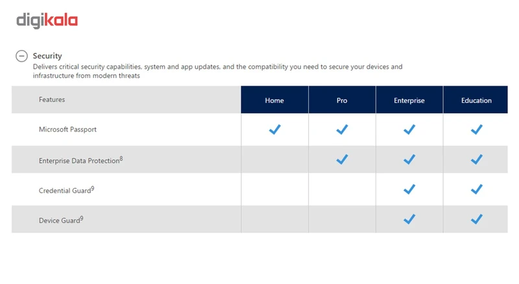This screenshot has height=284, width=519.
Task: Click Enterprise Data Protection checkmark under Education
Action: [x=477, y=160]
